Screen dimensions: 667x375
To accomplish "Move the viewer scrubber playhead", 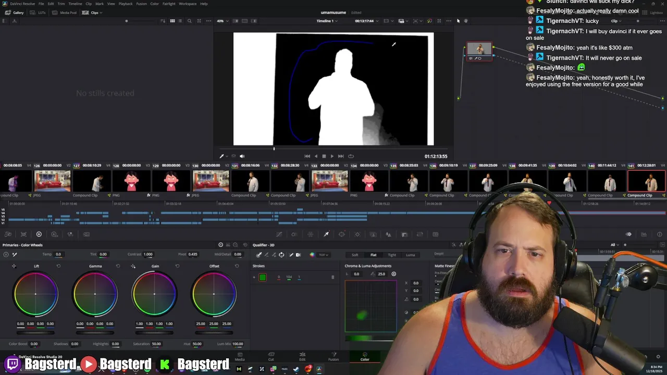I will [274, 149].
